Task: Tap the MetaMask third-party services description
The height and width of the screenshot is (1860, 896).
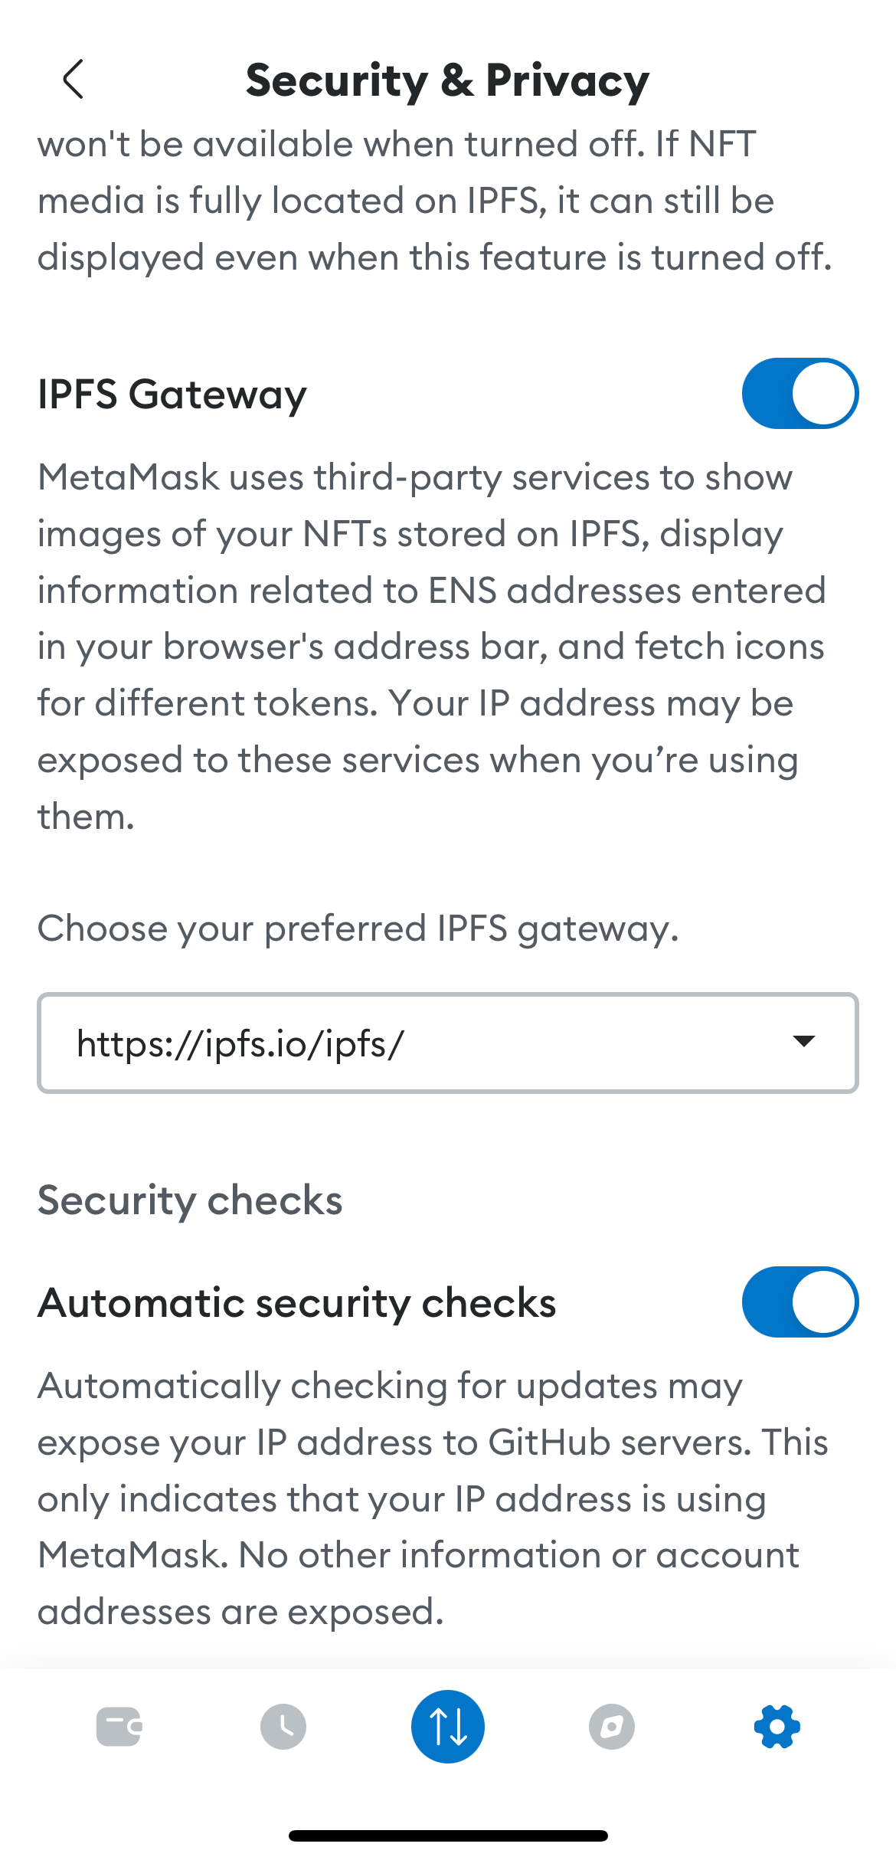Action: [433, 647]
